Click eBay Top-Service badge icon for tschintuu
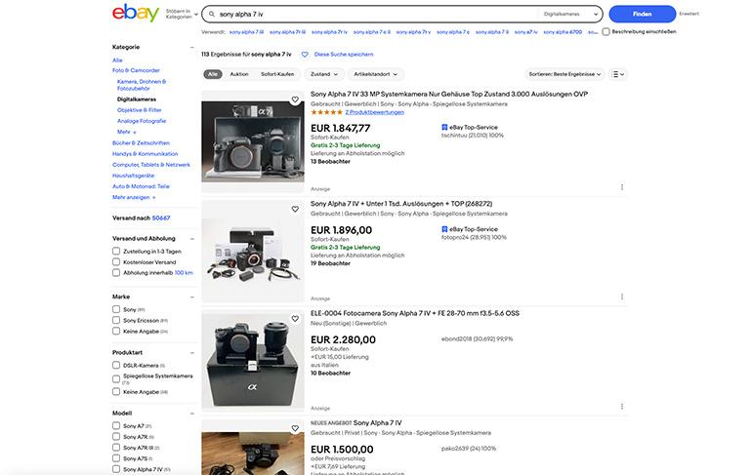Viewport: 752px width, 475px height. click(444, 128)
